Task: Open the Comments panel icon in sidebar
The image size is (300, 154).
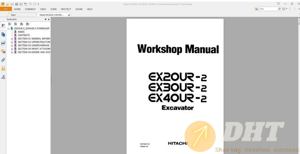Action: click(3, 51)
